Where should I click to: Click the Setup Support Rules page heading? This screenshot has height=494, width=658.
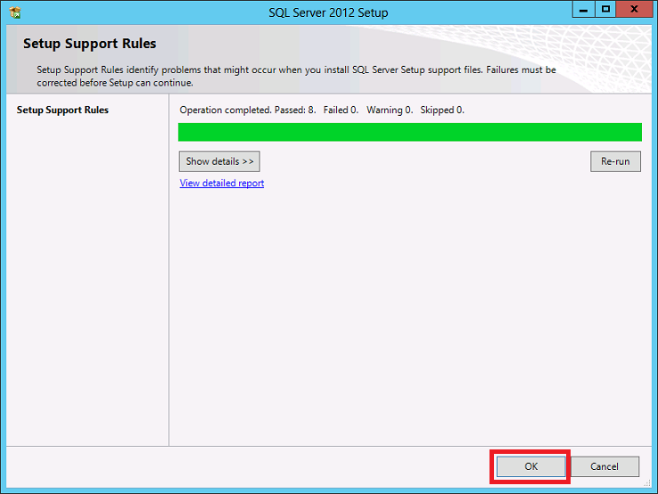[x=90, y=44]
